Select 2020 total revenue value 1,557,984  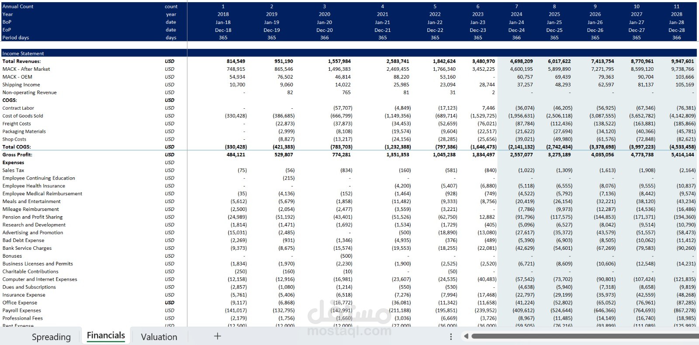coord(339,61)
